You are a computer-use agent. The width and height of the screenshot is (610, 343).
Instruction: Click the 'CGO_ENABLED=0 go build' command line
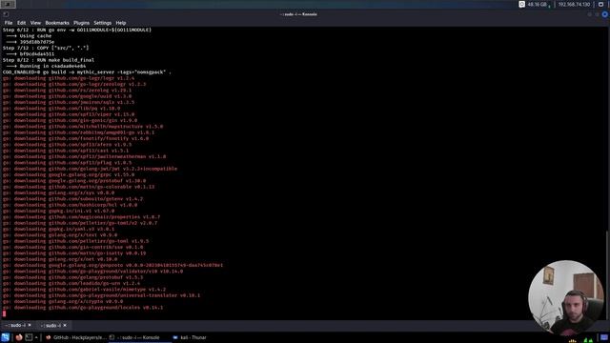click(x=87, y=72)
